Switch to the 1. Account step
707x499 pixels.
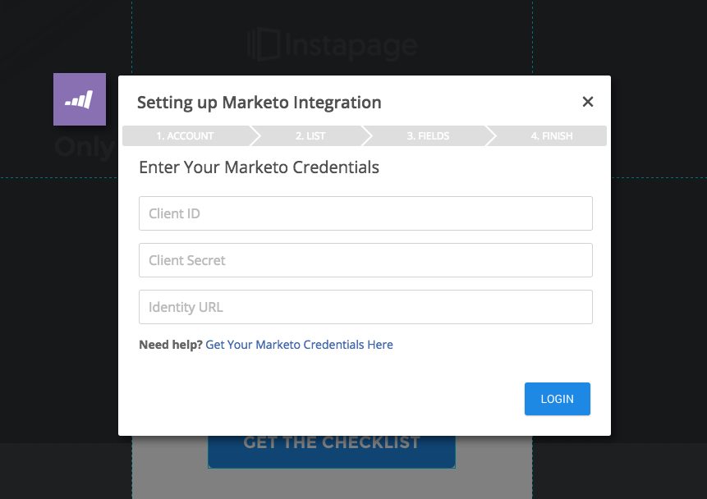[185, 135]
